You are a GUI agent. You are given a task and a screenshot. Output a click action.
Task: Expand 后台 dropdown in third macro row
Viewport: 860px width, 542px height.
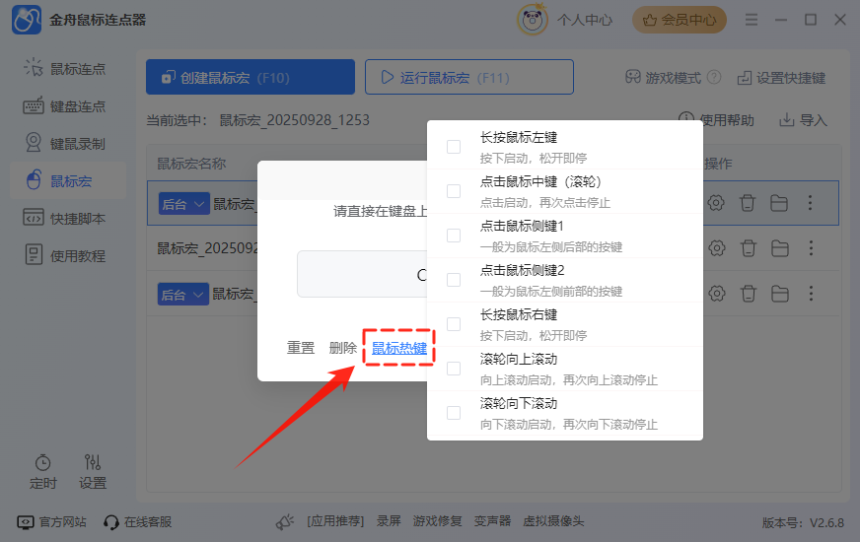pos(183,295)
